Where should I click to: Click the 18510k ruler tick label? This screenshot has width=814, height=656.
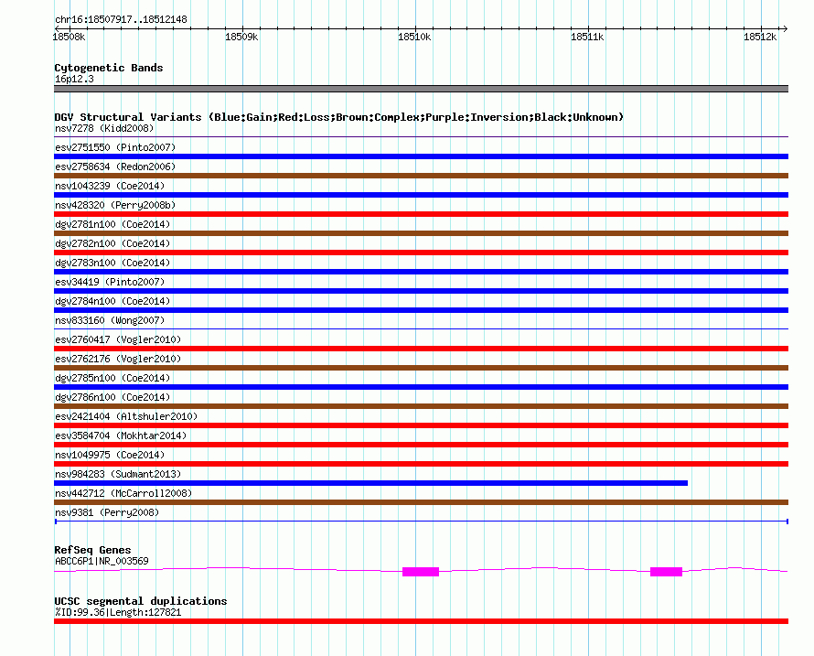click(x=414, y=37)
